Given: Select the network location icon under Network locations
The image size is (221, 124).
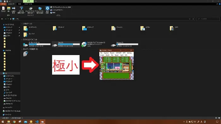Looking at the screenshot, I should point(26,54).
